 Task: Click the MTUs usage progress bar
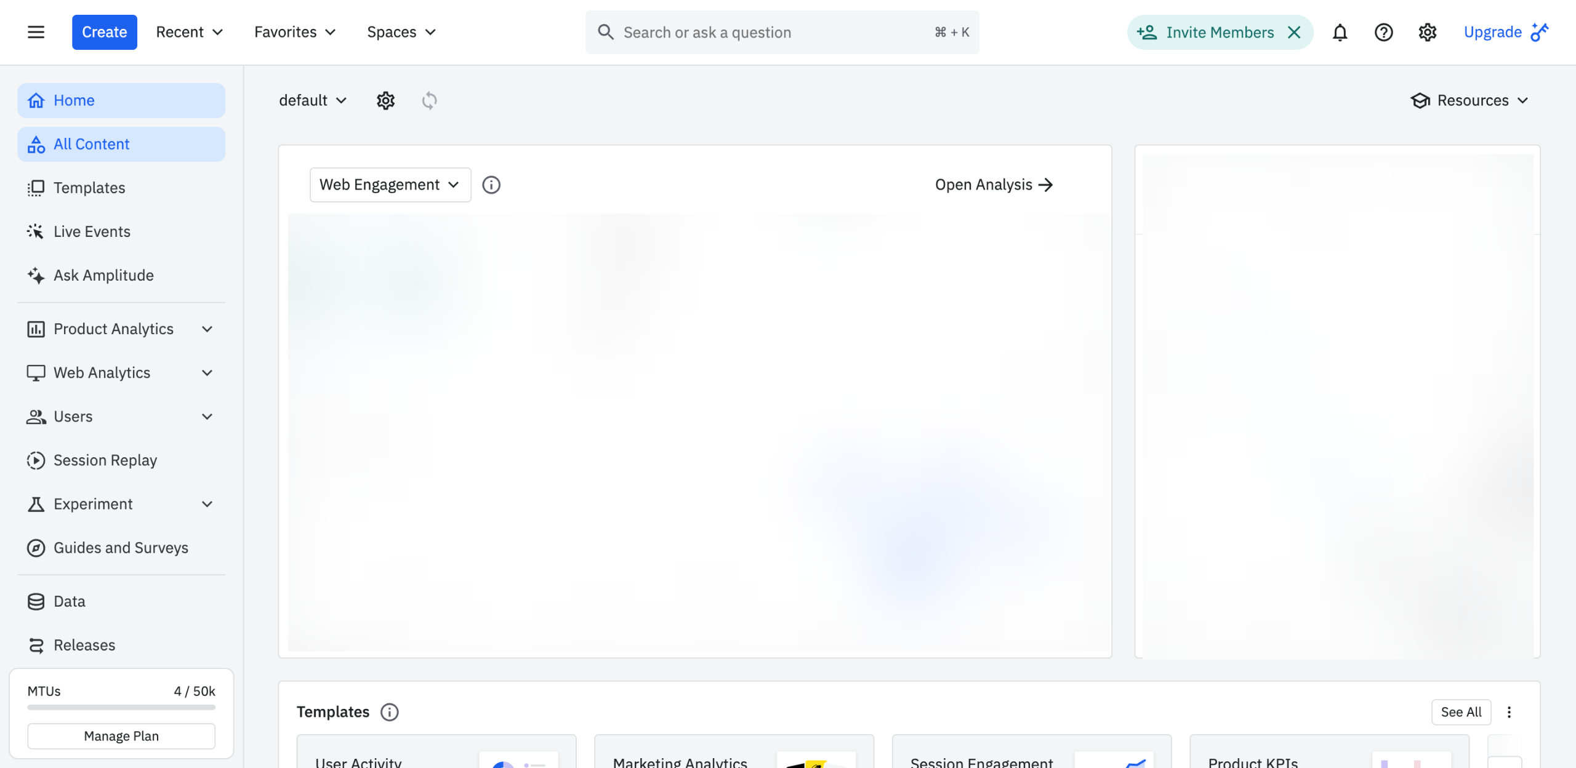121,708
